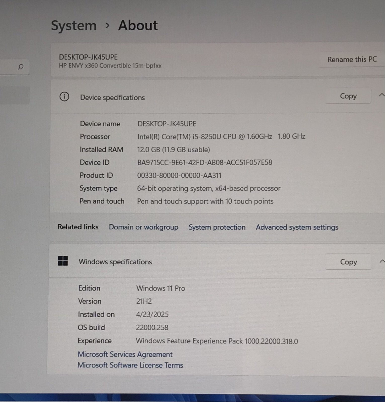The image size is (385, 402).
Task: Open System protection link
Action: (217, 227)
